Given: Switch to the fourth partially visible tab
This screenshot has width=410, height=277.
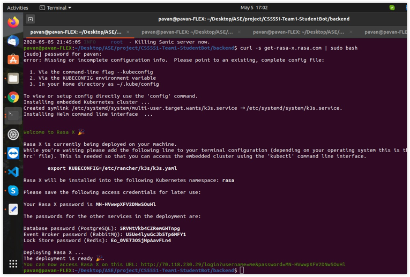Looking at the screenshot, I should tap(385, 32).
